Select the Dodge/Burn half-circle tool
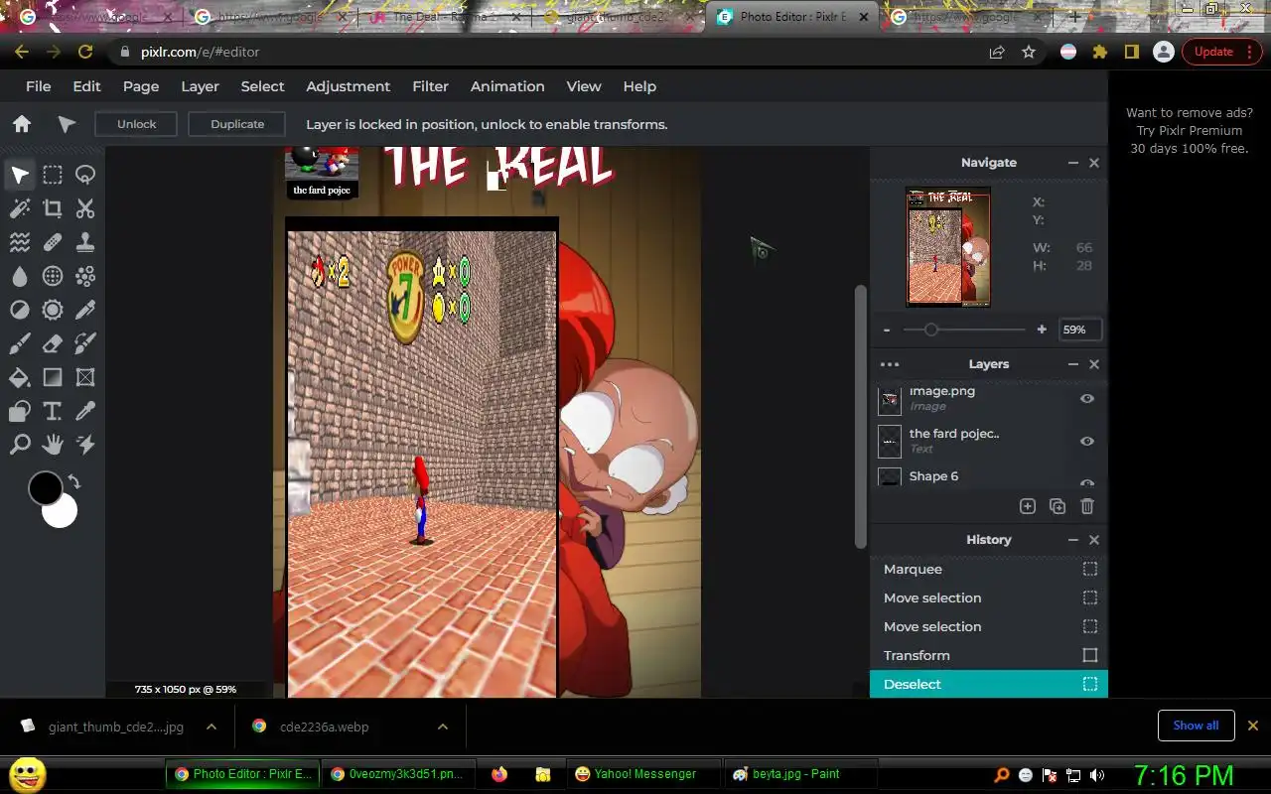Screen dimensions: 1271x794 [20, 310]
